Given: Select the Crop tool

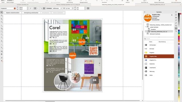Looking at the screenshot, I should click(x=2, y=19).
